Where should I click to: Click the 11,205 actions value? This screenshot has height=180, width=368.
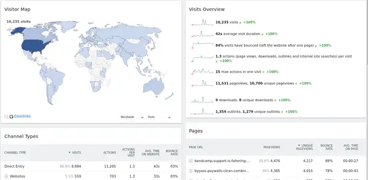tap(110, 167)
